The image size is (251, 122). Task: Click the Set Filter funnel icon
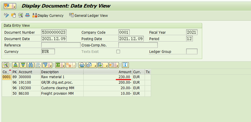click(46, 65)
